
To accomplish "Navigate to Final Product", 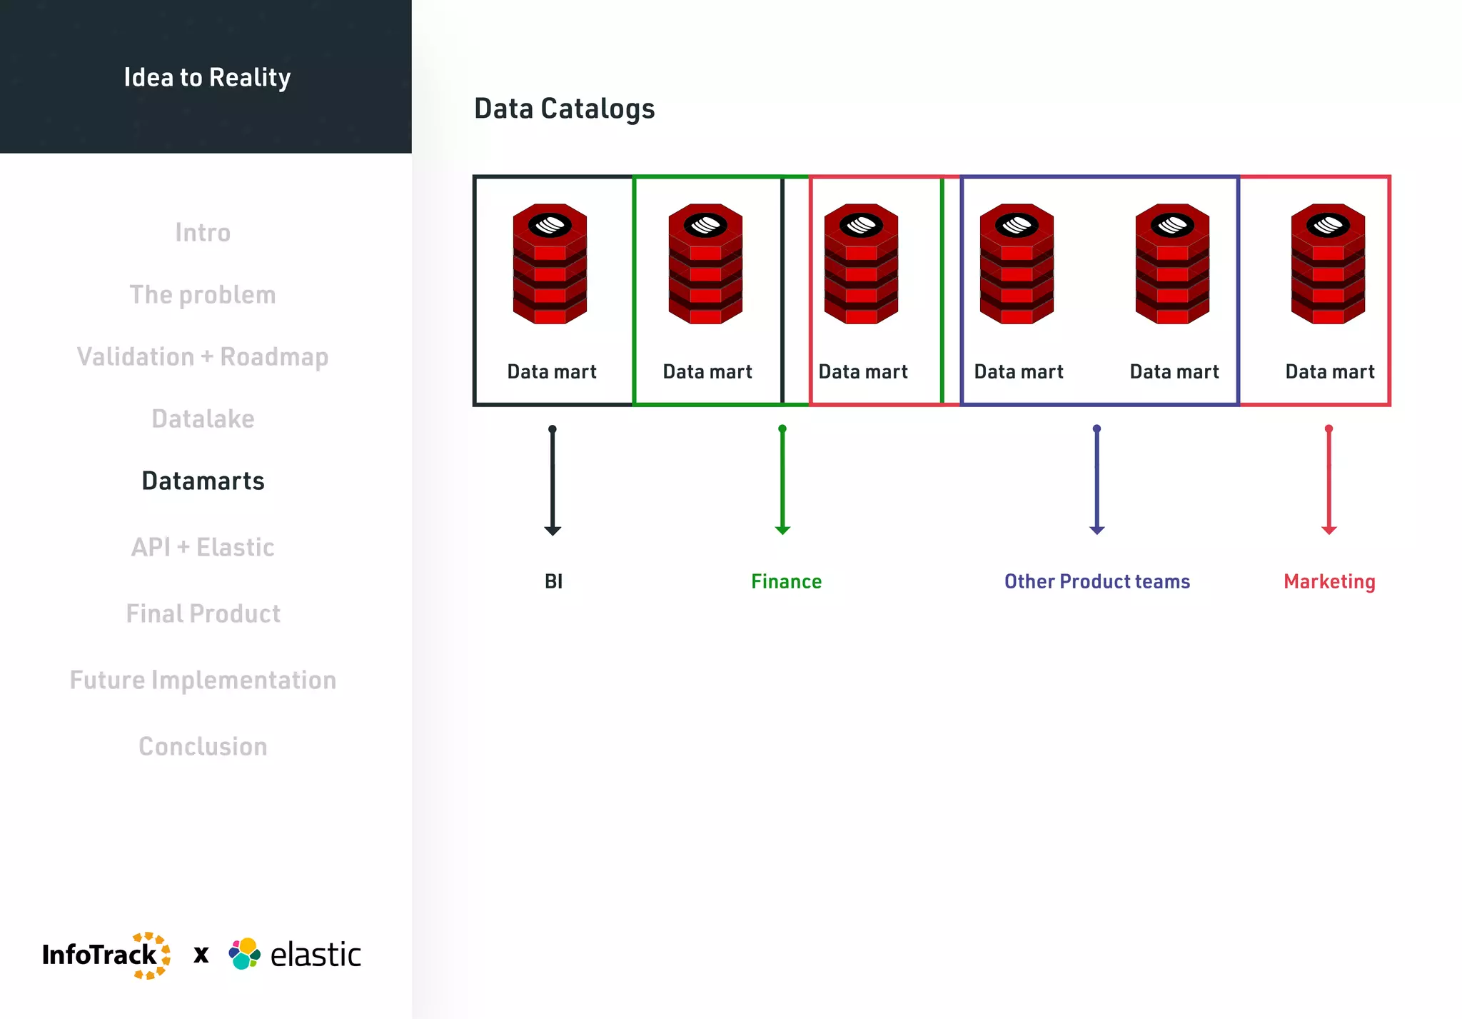I will tap(203, 614).
